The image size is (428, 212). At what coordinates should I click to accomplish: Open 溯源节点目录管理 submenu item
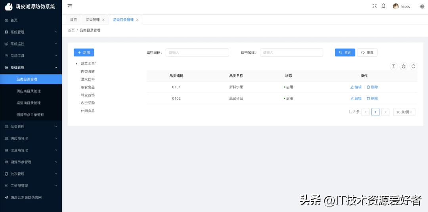[31, 115]
